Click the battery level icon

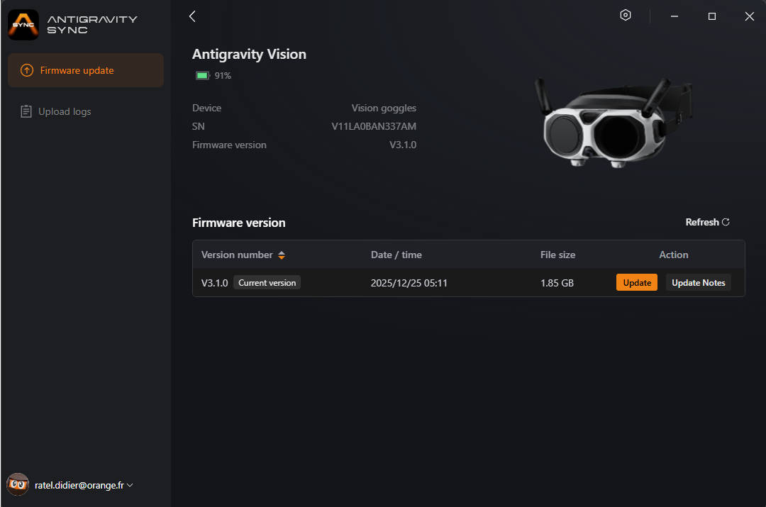tap(202, 76)
